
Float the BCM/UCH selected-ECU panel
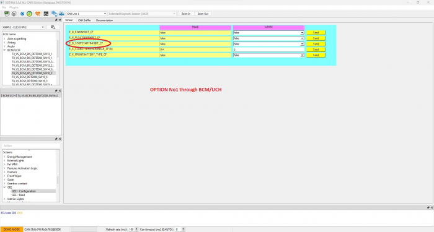[56, 90]
